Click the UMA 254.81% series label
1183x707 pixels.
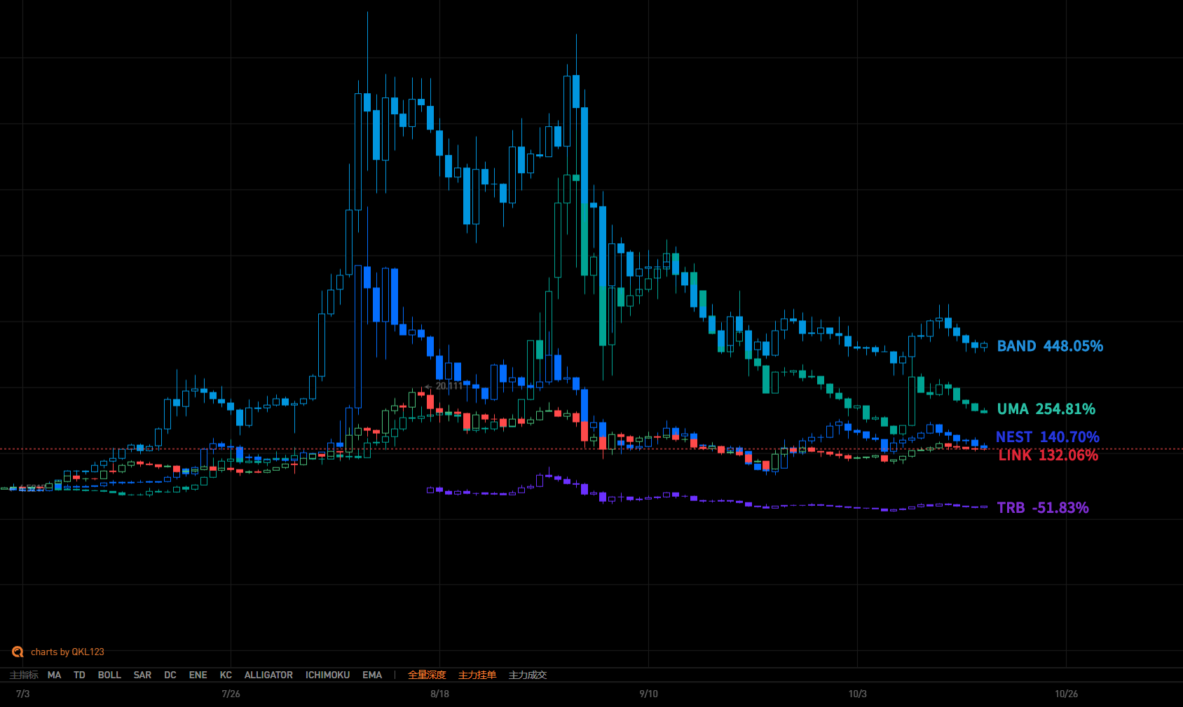1046,409
